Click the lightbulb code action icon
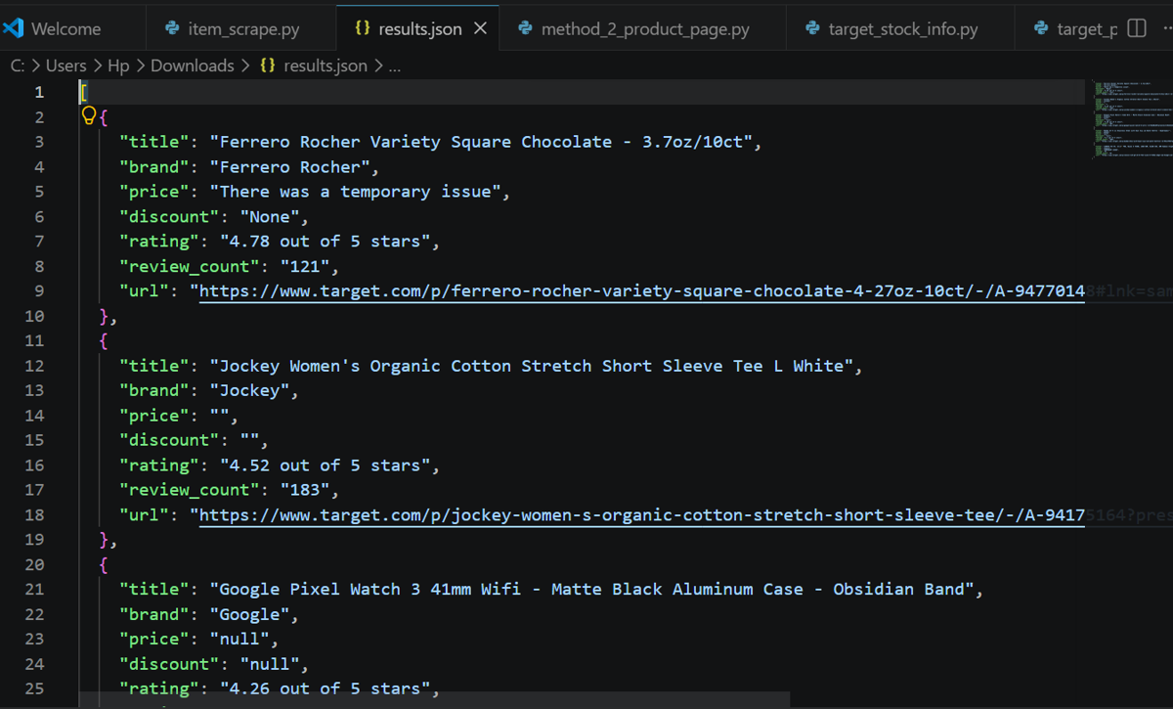 (88, 116)
